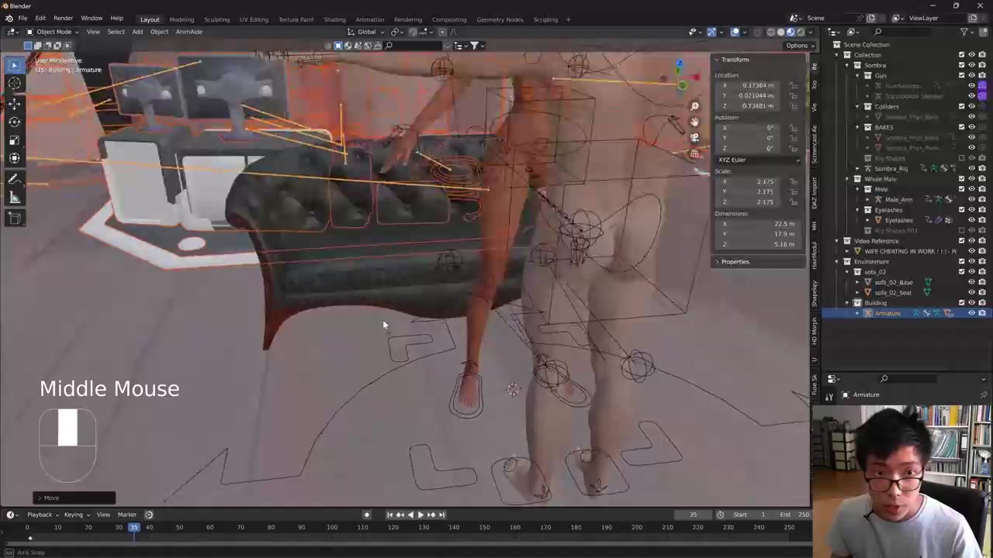The height and width of the screenshot is (558, 993).
Task: Uncheck the Environment collection checkbox
Action: pyautogui.click(x=961, y=261)
